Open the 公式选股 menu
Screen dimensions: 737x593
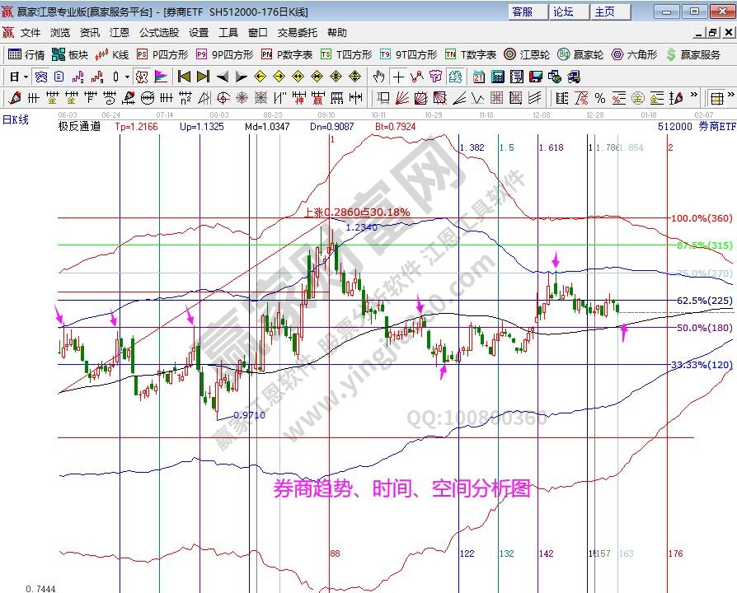[159, 33]
